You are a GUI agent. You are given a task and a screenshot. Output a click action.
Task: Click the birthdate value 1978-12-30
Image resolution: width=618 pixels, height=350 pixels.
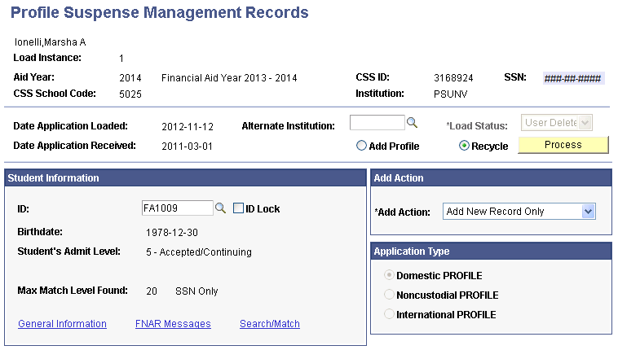point(172,233)
